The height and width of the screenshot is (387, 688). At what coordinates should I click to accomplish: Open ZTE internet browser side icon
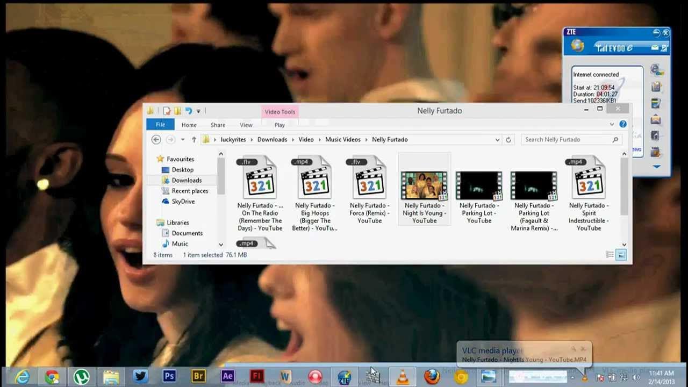coord(656,70)
